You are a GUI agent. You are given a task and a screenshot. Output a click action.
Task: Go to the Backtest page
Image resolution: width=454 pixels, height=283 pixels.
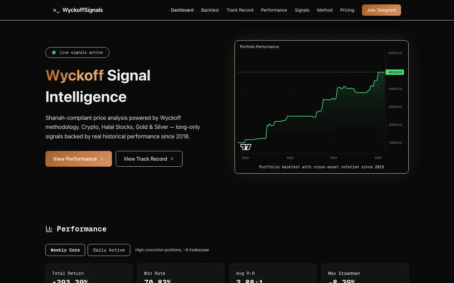pos(210,10)
